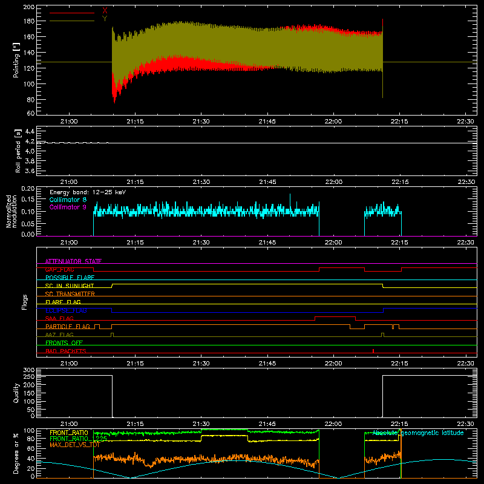This screenshot has width=484, height=484.
Task: Click the red X legend label
Action: coord(105,11)
